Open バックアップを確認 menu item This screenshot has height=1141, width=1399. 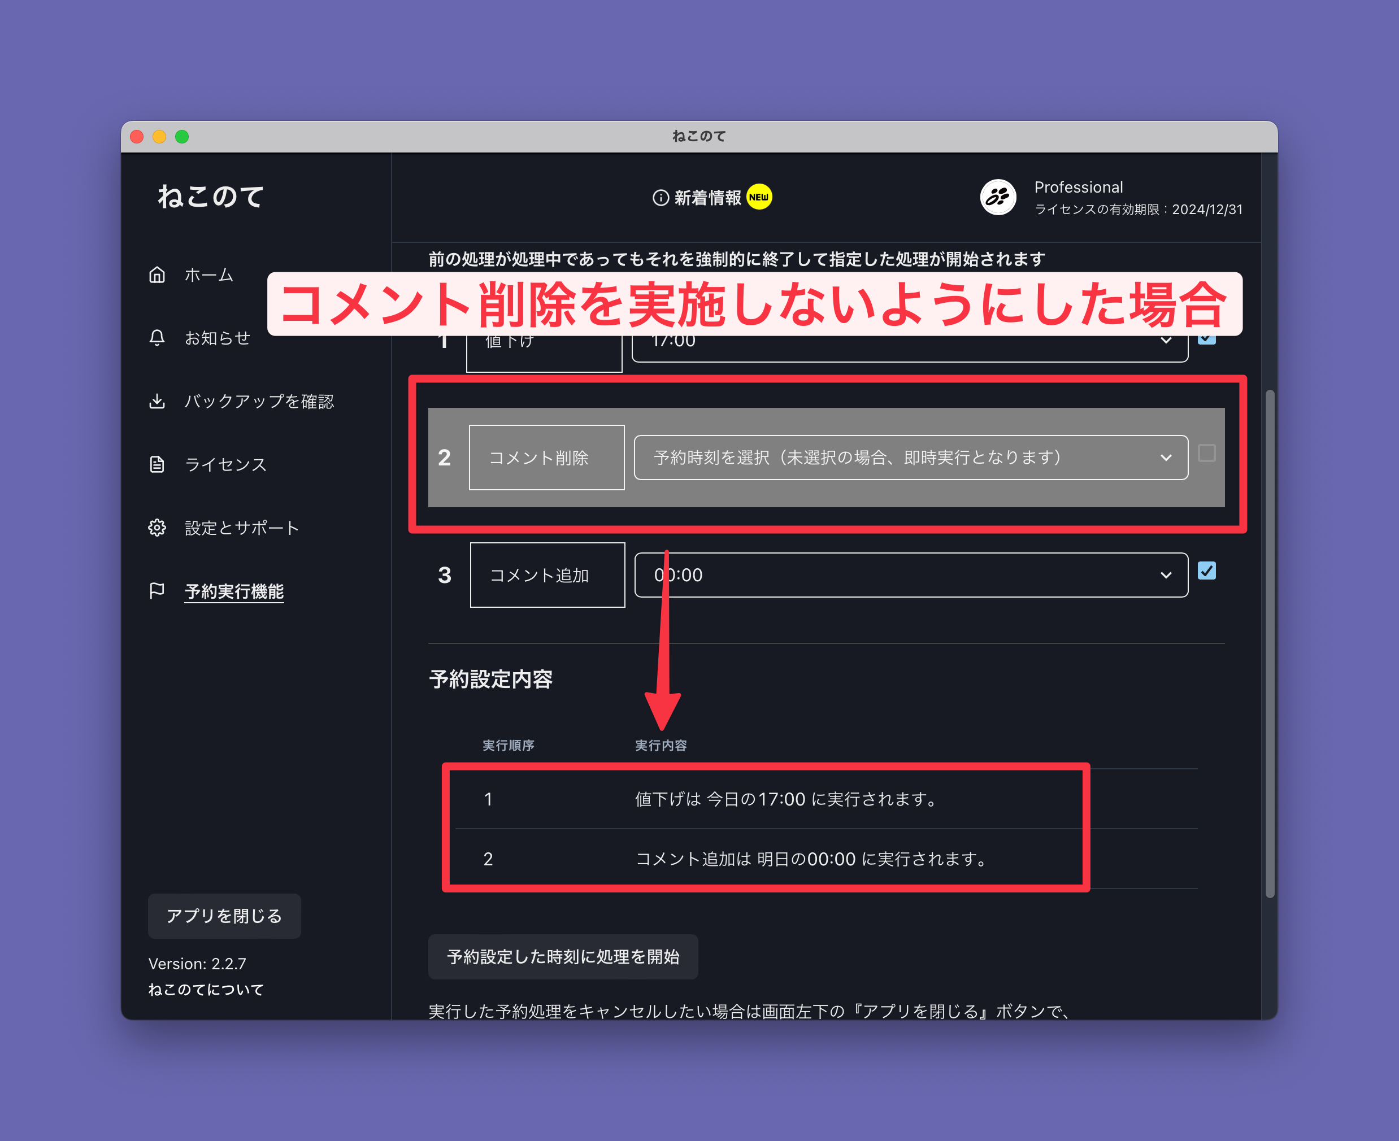pyautogui.click(x=259, y=401)
